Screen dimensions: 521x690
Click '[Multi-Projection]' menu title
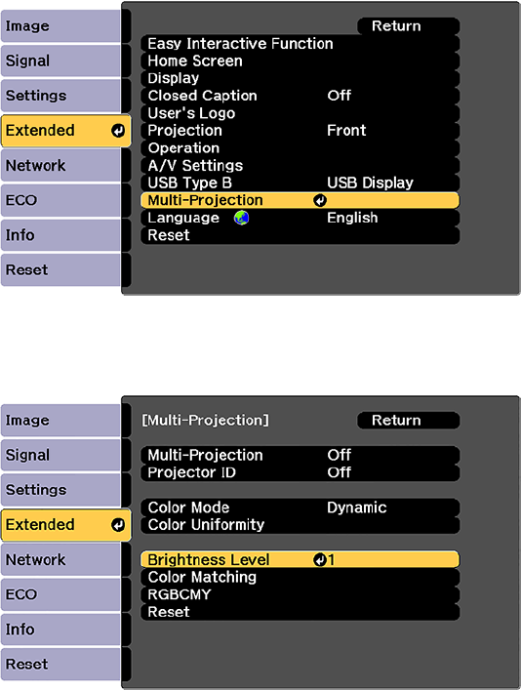coord(205,421)
